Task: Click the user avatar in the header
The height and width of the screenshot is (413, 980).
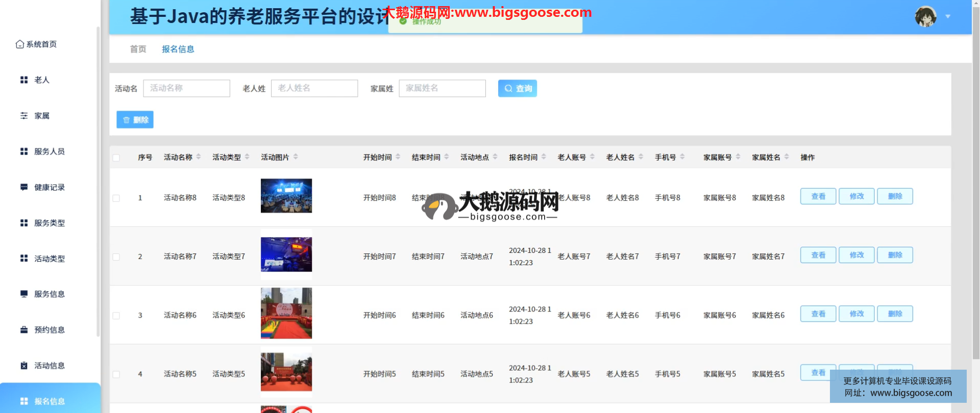Action: [925, 16]
